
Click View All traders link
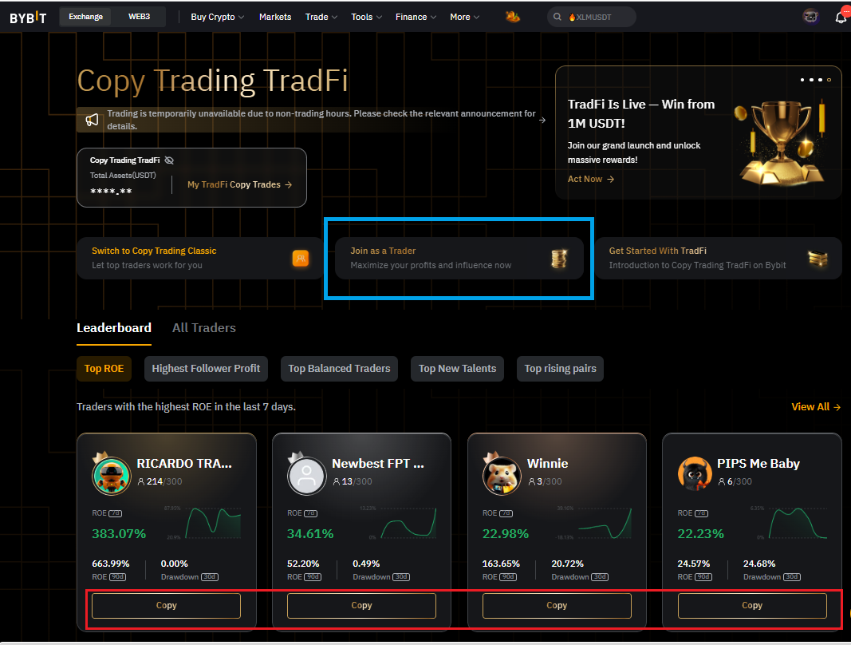(816, 406)
